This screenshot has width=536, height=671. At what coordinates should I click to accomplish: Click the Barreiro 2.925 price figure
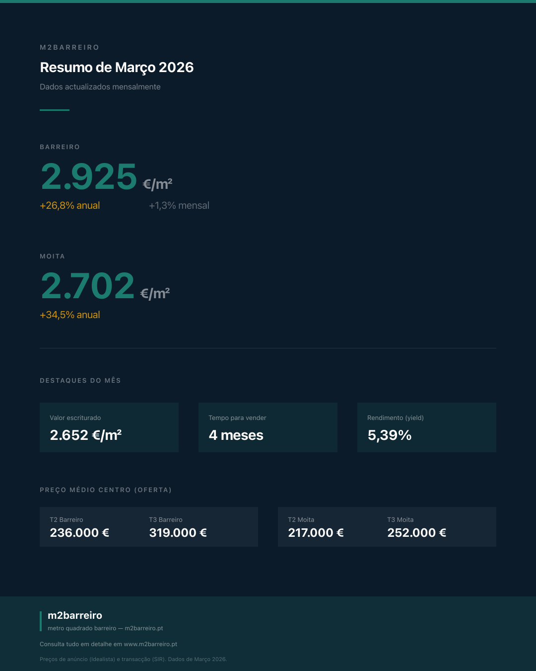[x=89, y=176]
